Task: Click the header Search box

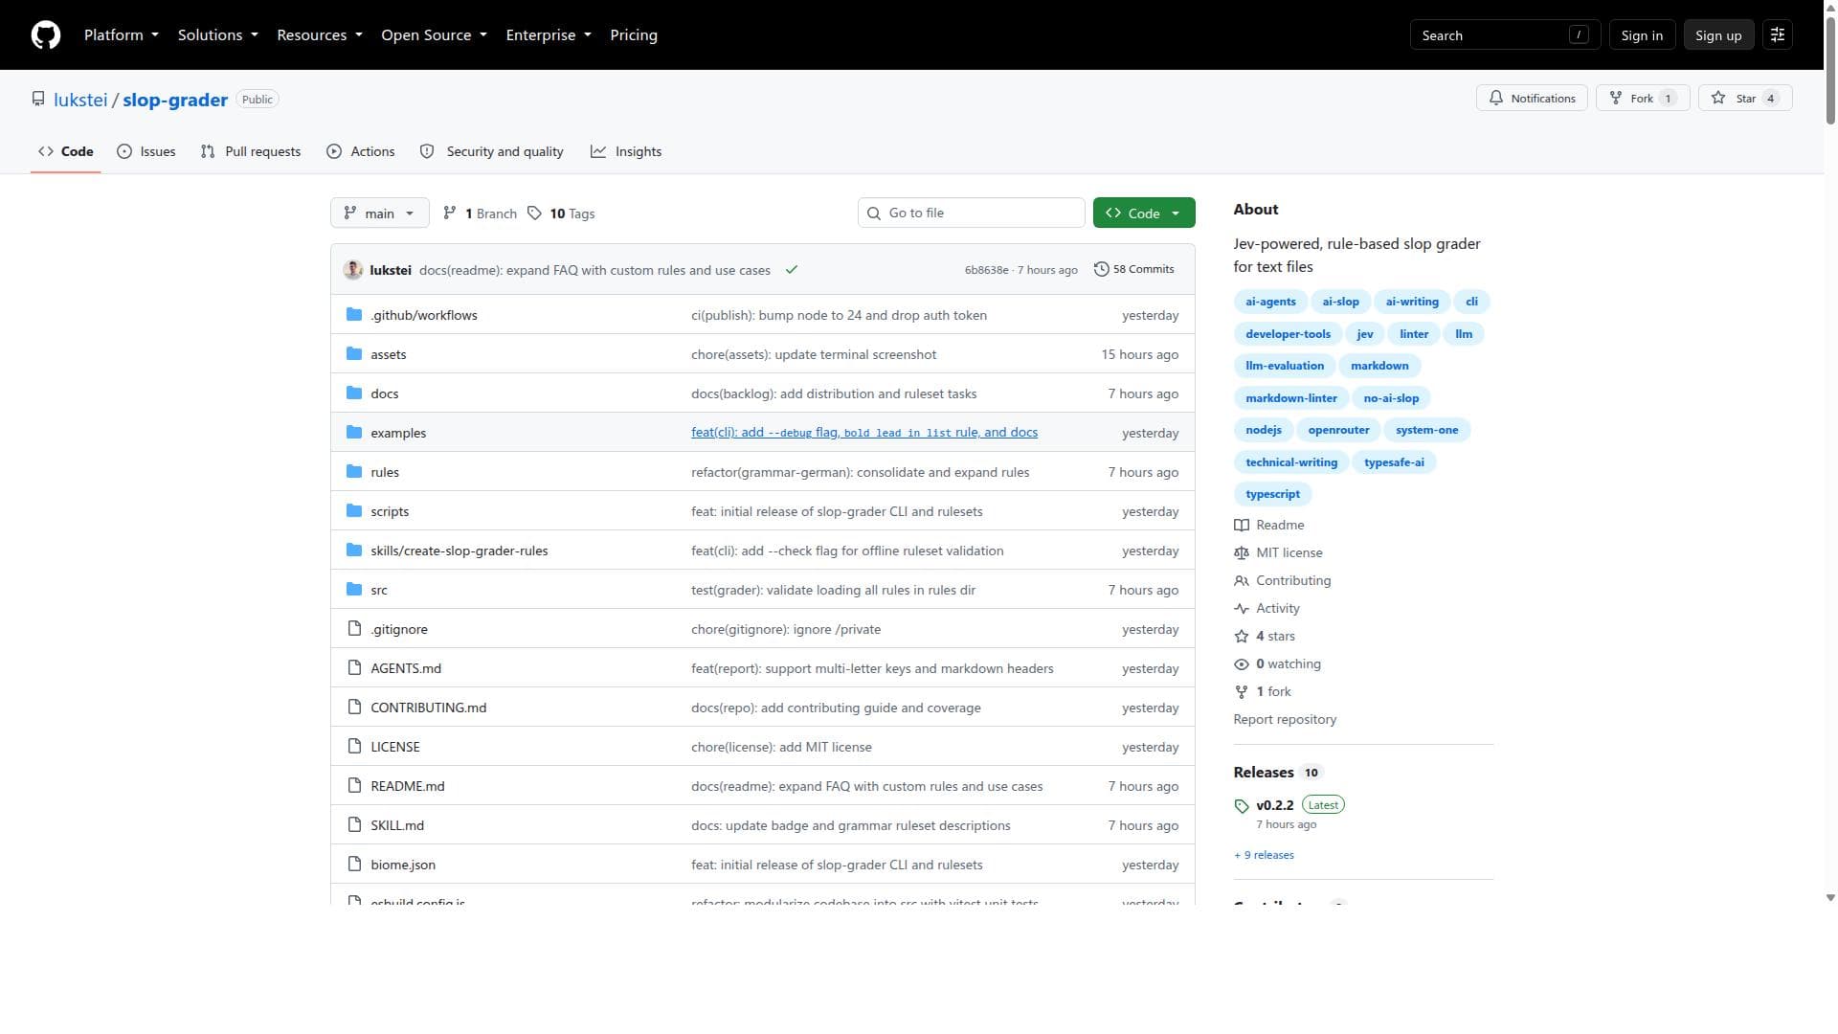Action: [x=1505, y=35]
